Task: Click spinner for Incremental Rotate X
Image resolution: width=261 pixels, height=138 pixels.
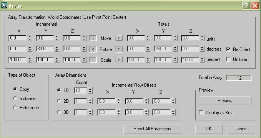Action: coord(30,49)
